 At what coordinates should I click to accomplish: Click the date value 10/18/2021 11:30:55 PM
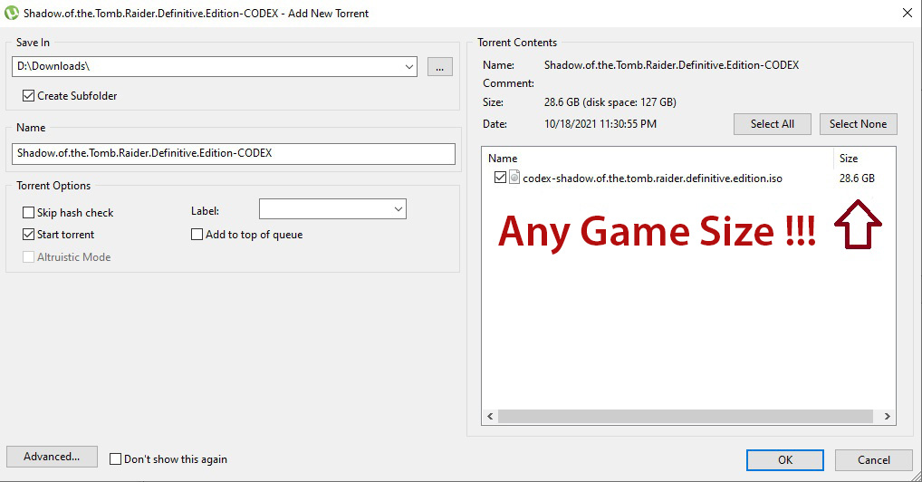point(600,123)
